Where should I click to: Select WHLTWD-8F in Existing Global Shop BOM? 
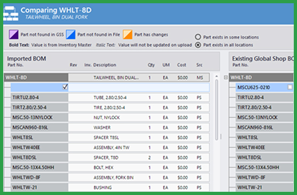264,177
